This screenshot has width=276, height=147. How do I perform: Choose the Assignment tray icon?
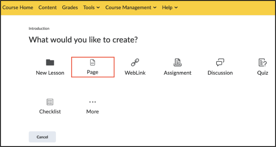click(177, 63)
